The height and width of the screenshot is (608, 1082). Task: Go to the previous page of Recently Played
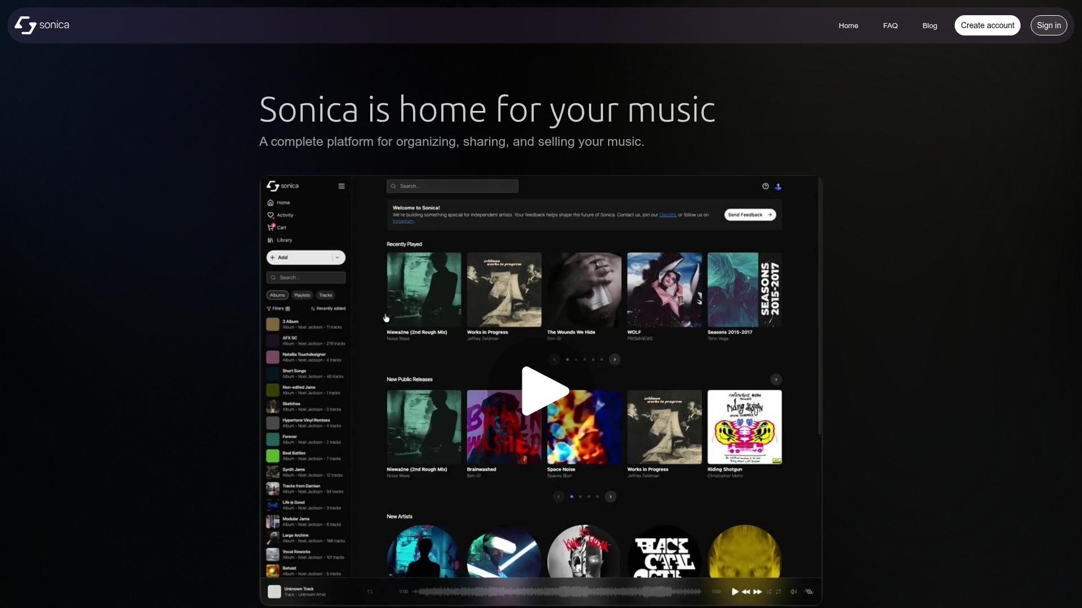click(x=555, y=359)
